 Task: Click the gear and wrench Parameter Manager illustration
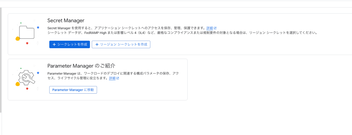(27, 78)
